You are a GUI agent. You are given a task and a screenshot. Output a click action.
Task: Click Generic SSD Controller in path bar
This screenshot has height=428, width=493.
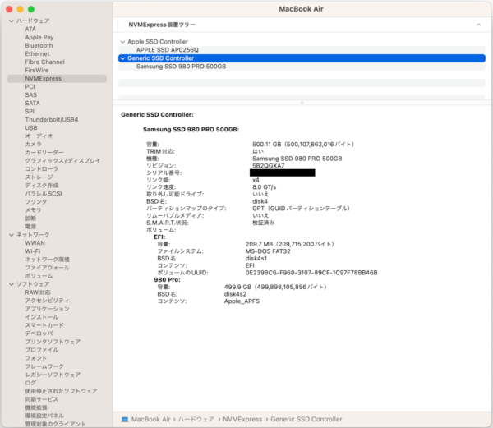(306, 420)
